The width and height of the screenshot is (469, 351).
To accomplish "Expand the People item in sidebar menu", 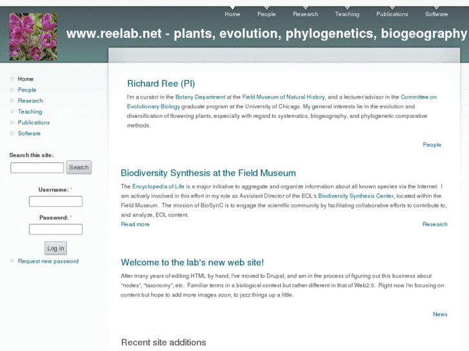I will (27, 90).
